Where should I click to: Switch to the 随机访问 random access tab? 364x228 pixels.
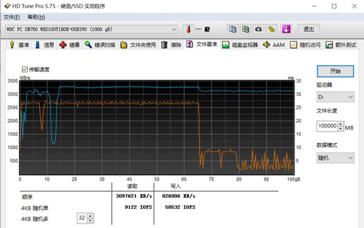pos(305,45)
